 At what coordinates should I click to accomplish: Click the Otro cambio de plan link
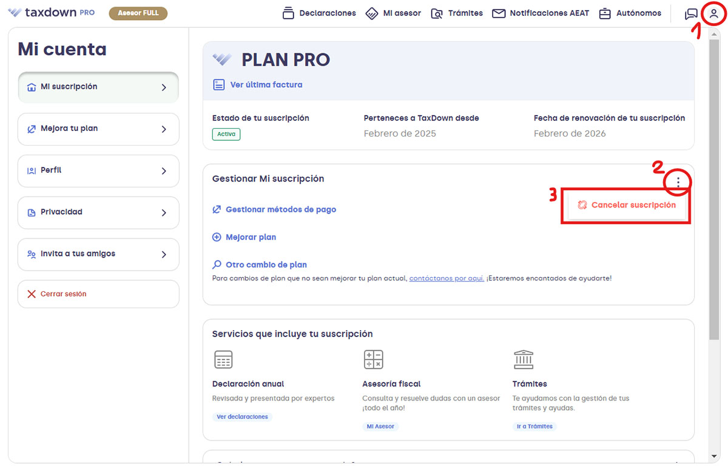tap(266, 265)
